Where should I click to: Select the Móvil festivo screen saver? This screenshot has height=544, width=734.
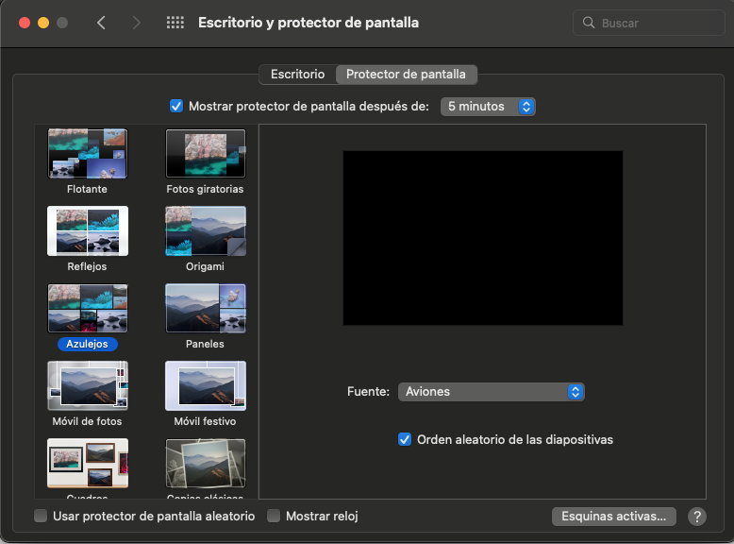205,385
